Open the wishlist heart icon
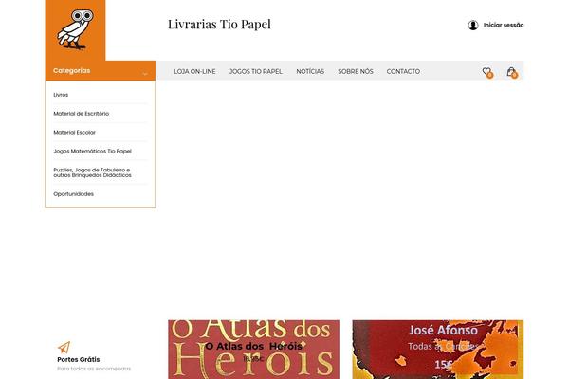This screenshot has width=569, height=379. pyautogui.click(x=487, y=72)
